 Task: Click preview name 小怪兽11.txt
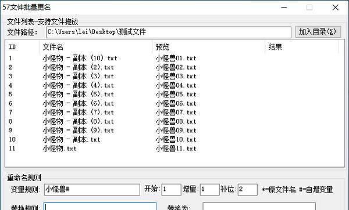click(x=176, y=149)
